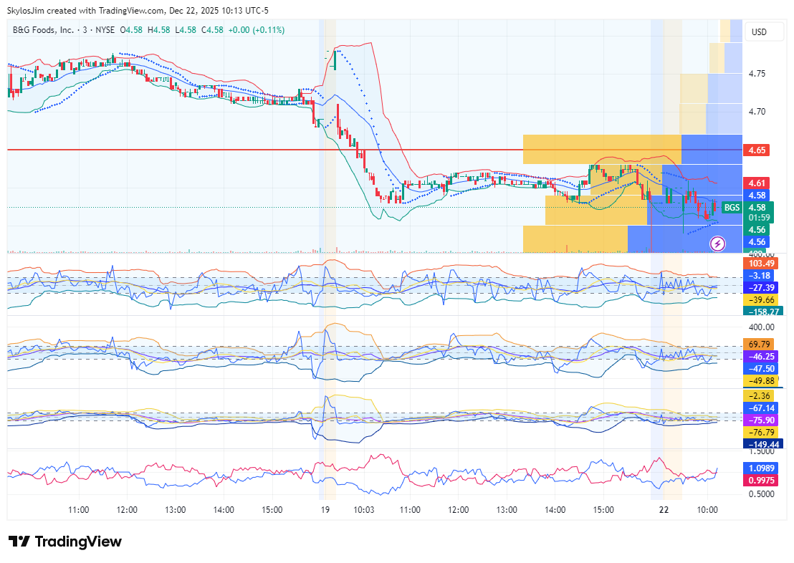Click the 10:03 time axis label

point(364,510)
